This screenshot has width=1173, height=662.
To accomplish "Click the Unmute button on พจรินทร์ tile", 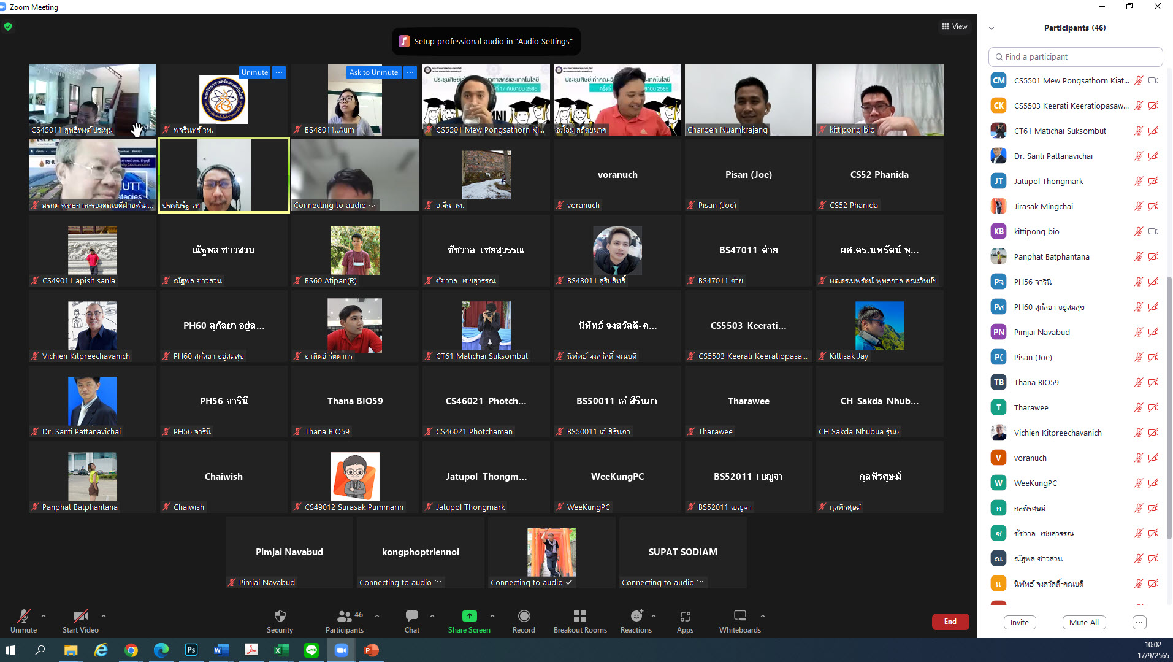I will click(254, 72).
